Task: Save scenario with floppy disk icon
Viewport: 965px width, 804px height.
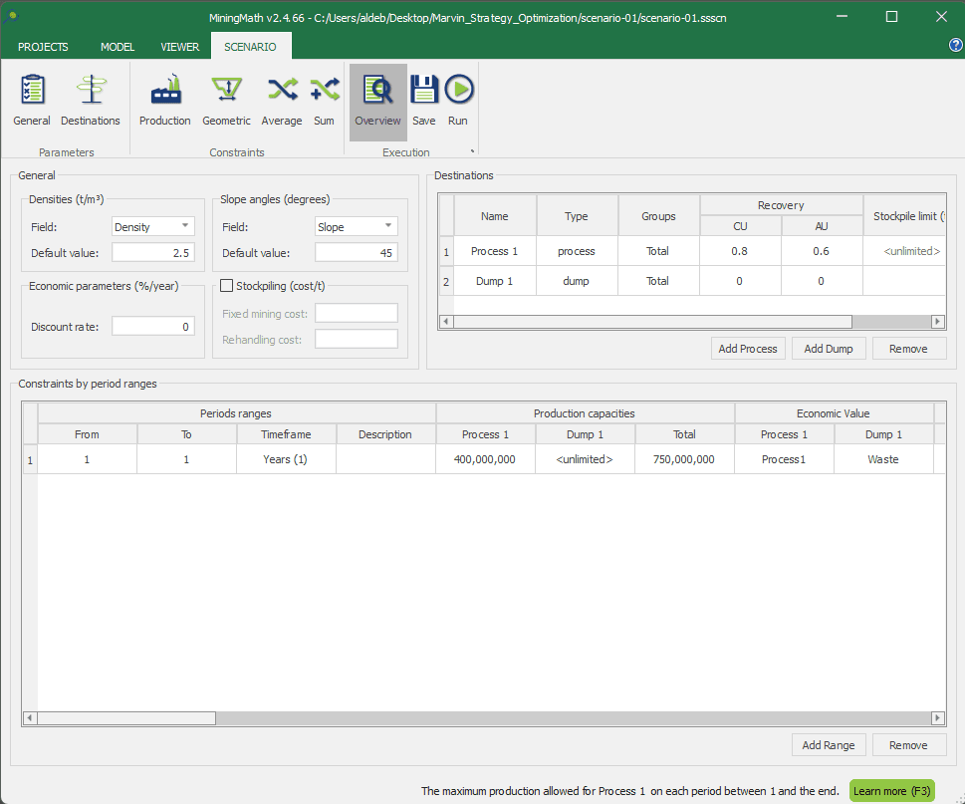Action: [x=424, y=100]
